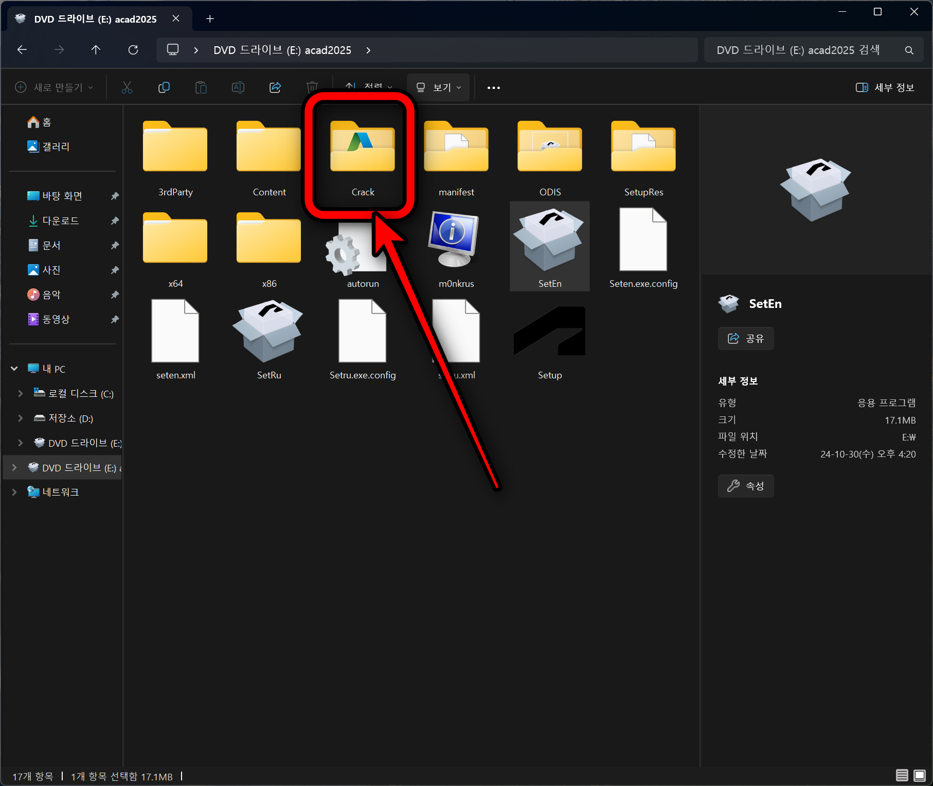Expand breadcrumb chevron after acad2025
The image size is (933, 786).
[368, 50]
